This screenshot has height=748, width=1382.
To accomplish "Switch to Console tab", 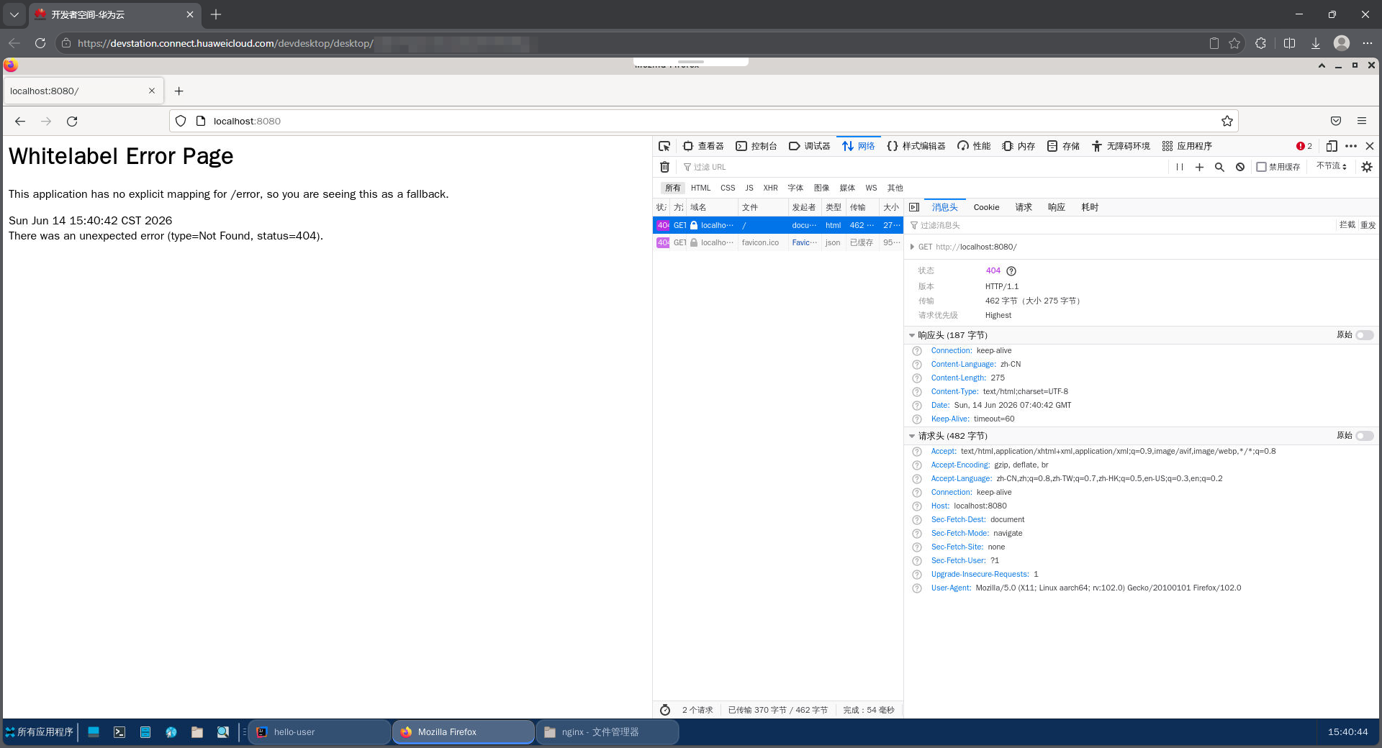I will point(757,146).
